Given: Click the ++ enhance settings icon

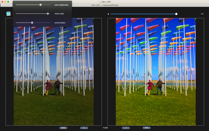Looking at the screenshot, I should pyautogui.click(x=8, y=14).
